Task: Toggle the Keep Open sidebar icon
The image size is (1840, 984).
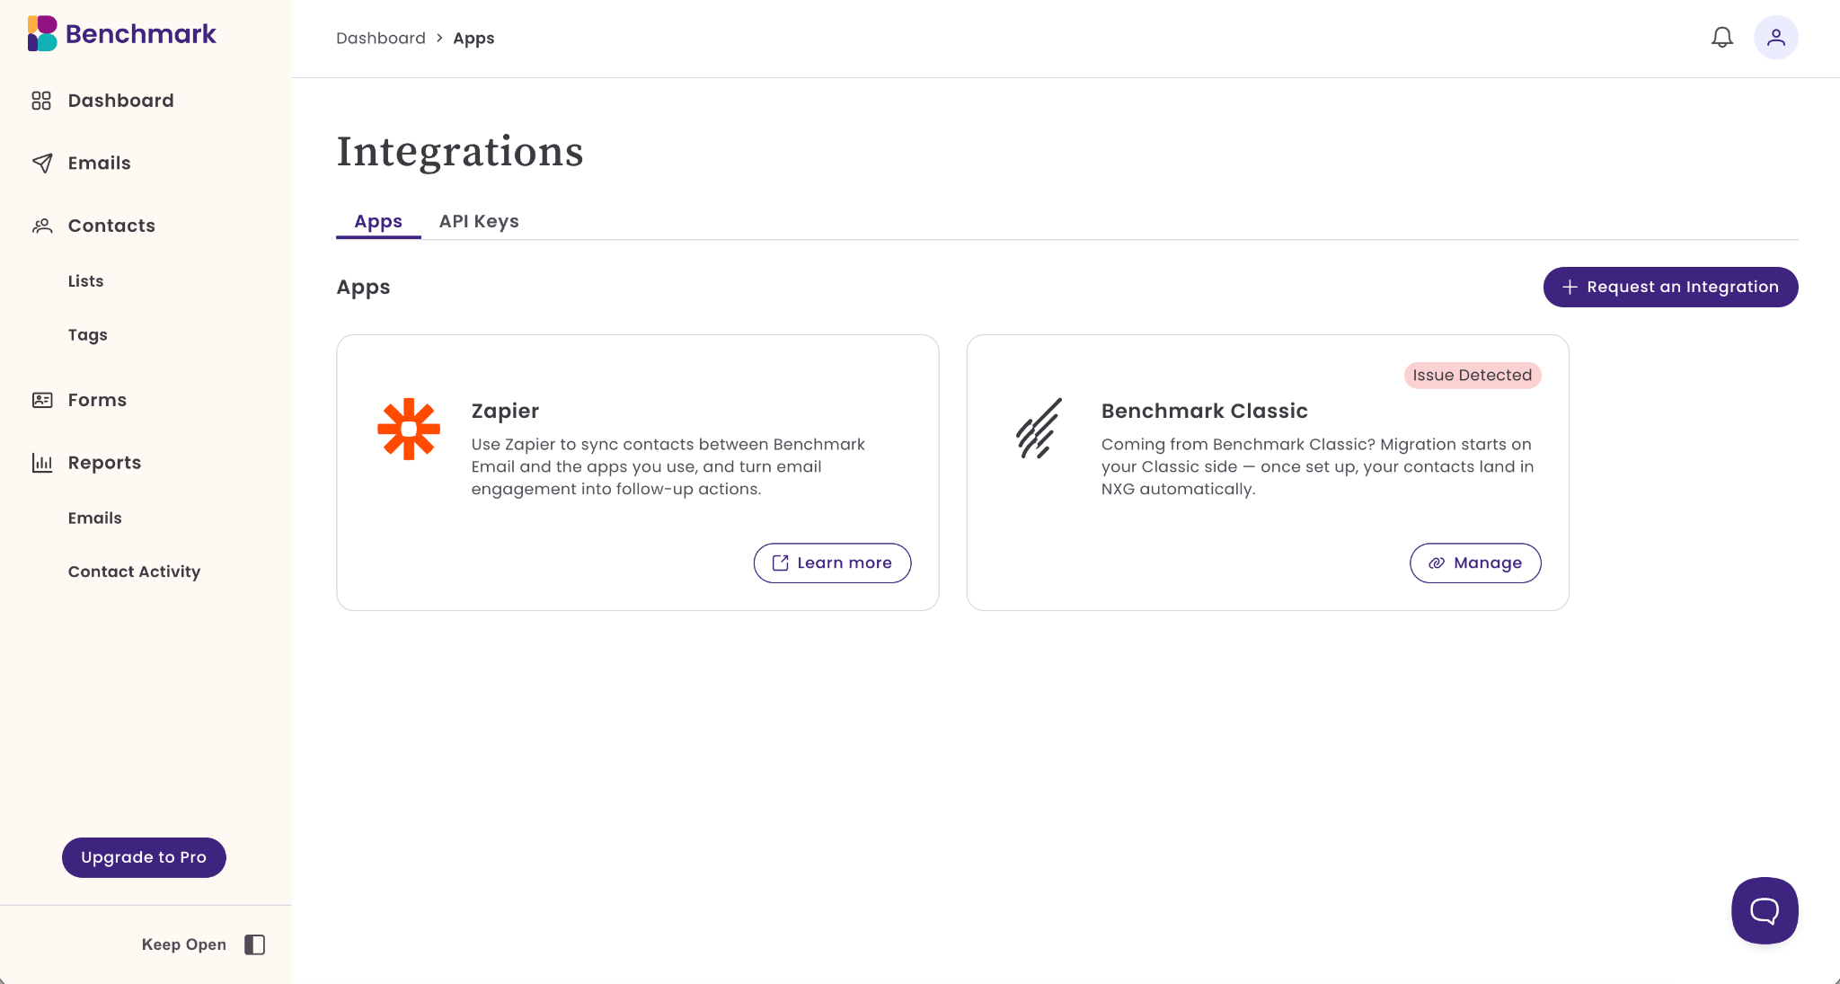Action: [x=255, y=944]
